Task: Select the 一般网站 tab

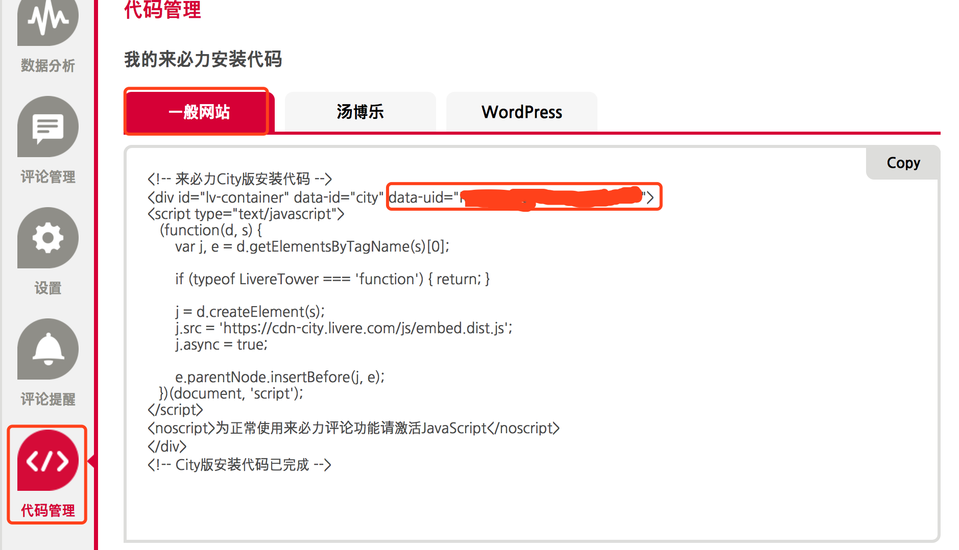Action: point(199,112)
